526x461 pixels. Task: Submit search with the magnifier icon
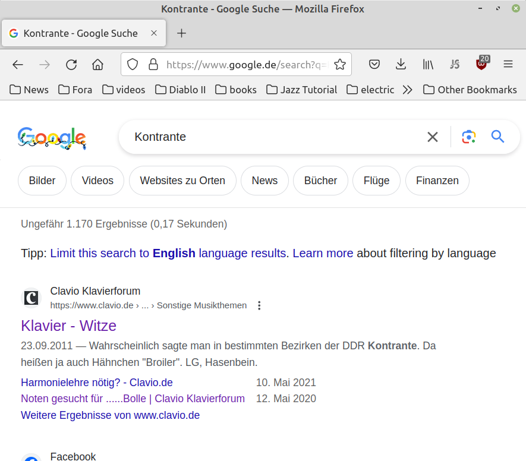click(498, 137)
